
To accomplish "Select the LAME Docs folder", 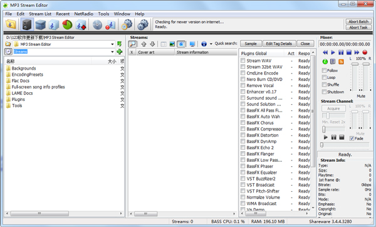I will [x=22, y=93].
